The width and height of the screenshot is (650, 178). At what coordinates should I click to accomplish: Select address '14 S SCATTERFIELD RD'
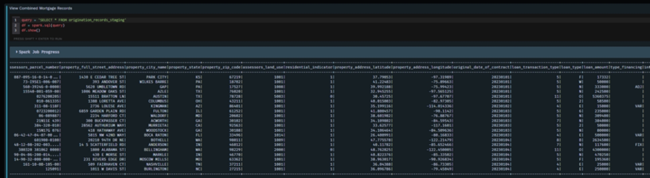102,145
